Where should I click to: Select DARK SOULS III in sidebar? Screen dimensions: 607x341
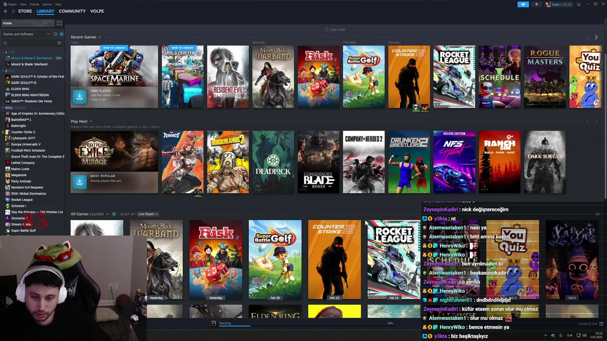pos(24,83)
